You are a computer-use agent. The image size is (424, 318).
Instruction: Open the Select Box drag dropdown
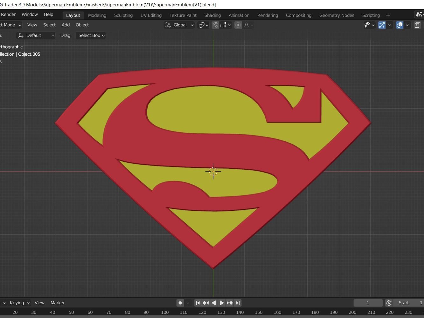click(x=91, y=35)
